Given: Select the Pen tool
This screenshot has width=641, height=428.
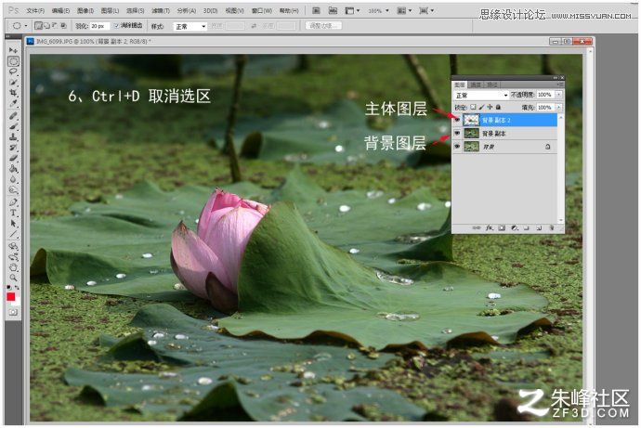Looking at the screenshot, I should [14, 202].
